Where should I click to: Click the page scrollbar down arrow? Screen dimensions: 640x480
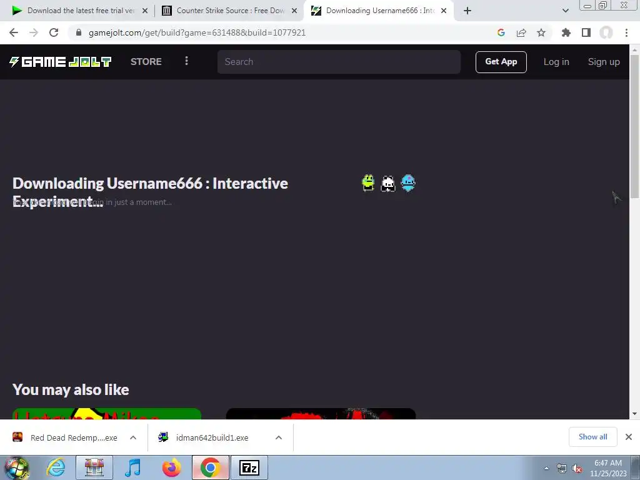[634, 414]
